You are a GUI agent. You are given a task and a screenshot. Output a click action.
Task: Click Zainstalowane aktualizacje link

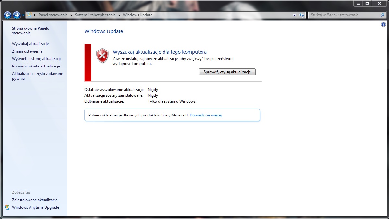(35, 200)
